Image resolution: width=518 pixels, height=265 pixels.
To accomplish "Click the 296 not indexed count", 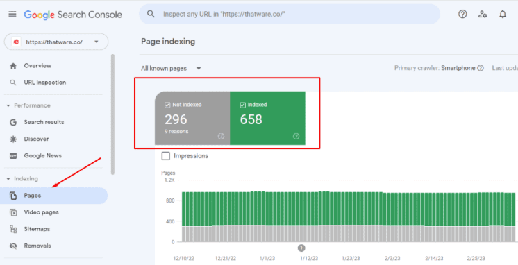I will click(176, 119).
